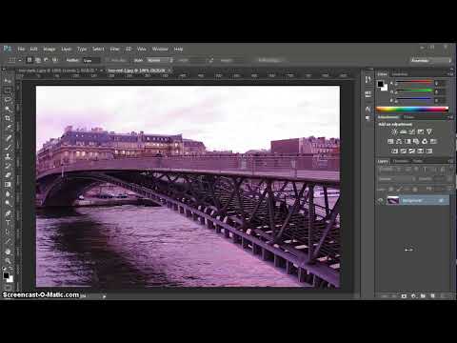Screen dimensions: 457x343
Task: Open the Style dropdown in options bar
Action: [x=160, y=60]
